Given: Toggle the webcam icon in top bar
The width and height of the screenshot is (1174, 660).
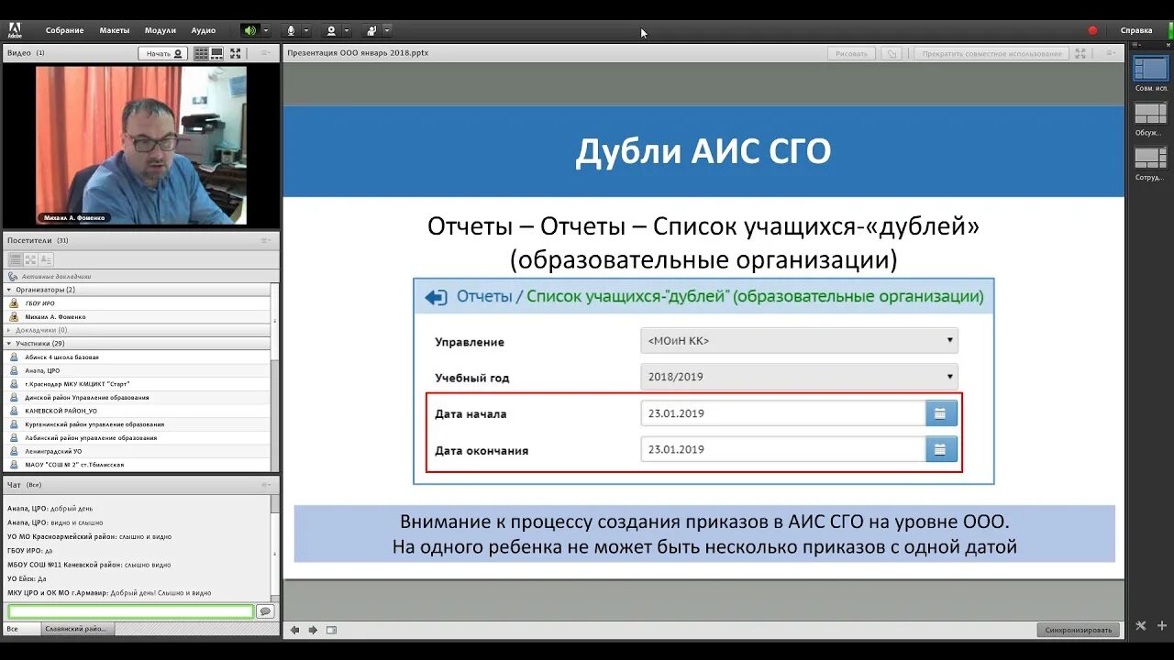Looking at the screenshot, I should tap(331, 30).
